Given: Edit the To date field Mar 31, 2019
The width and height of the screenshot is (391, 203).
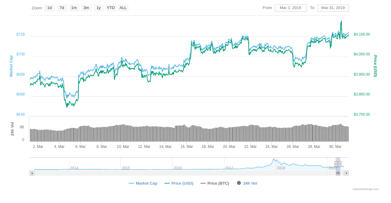Looking at the screenshot, I should (333, 8).
